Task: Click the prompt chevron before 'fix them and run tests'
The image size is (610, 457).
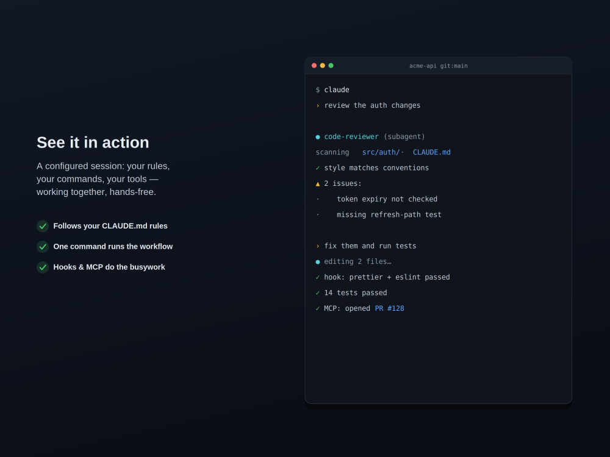Action: [318, 246]
